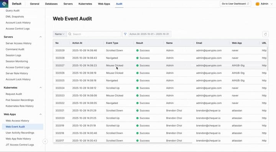Click atlassian web app in row 332018
This screenshot has height=152, width=276.
coord(237,133)
